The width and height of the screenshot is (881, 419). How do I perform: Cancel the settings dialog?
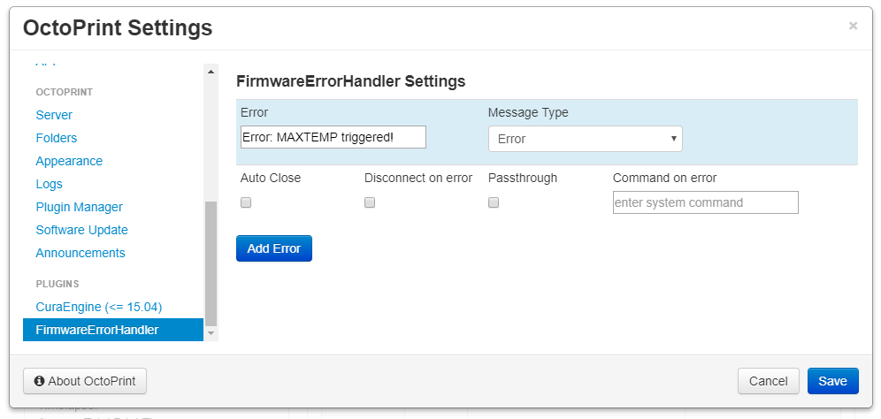(768, 381)
